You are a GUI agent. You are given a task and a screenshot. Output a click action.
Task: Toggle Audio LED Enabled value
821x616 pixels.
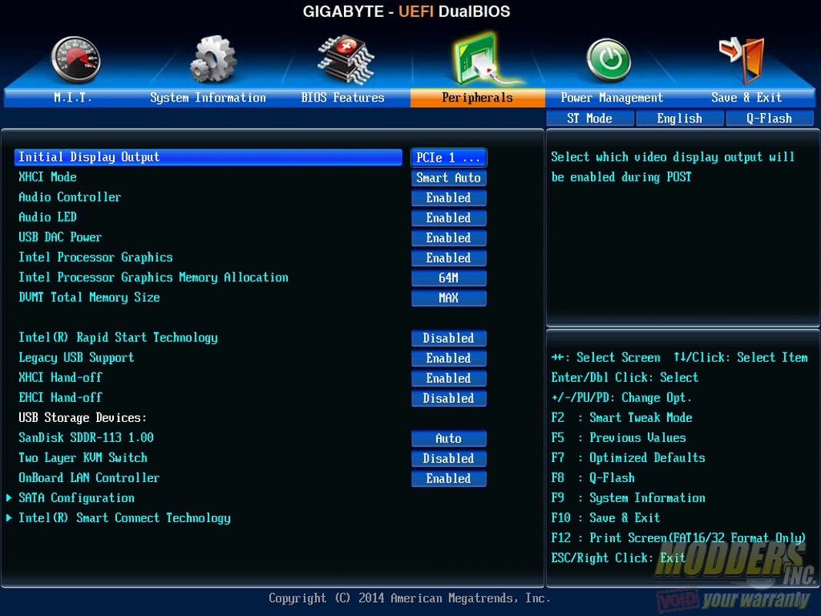point(449,217)
